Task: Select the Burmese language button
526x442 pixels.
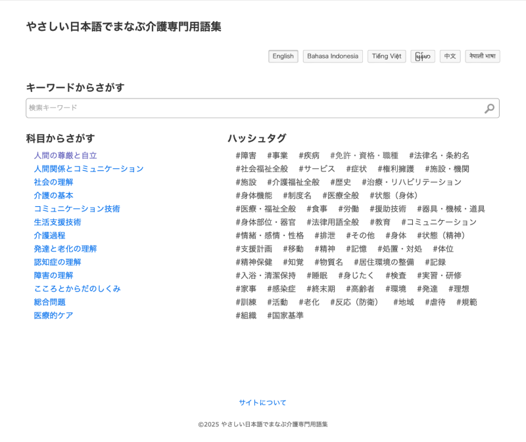Action: click(x=423, y=56)
